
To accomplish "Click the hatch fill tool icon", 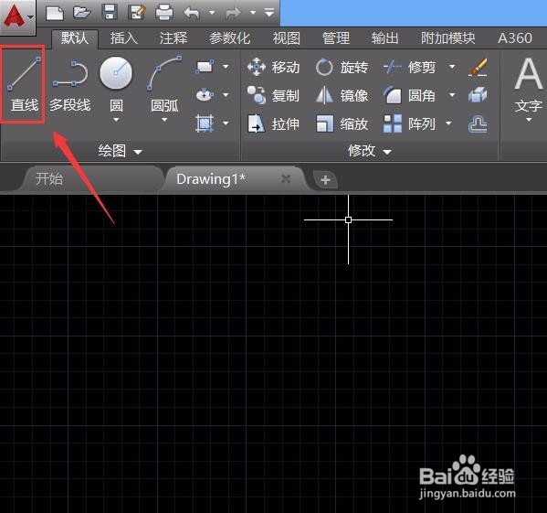I will click(205, 123).
